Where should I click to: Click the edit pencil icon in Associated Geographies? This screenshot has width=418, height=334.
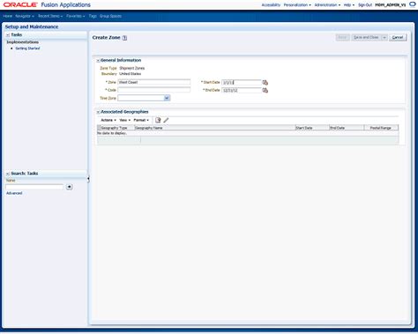pyautogui.click(x=166, y=120)
